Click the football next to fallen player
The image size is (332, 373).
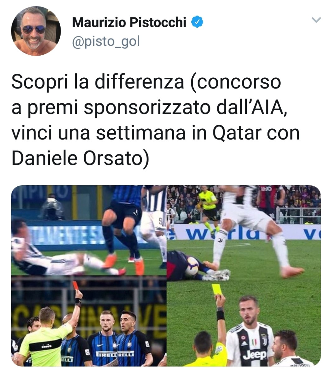pyautogui.click(x=192, y=266)
